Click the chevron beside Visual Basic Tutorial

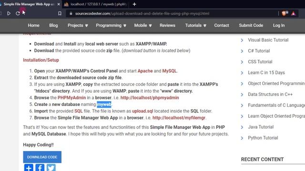point(242,40)
